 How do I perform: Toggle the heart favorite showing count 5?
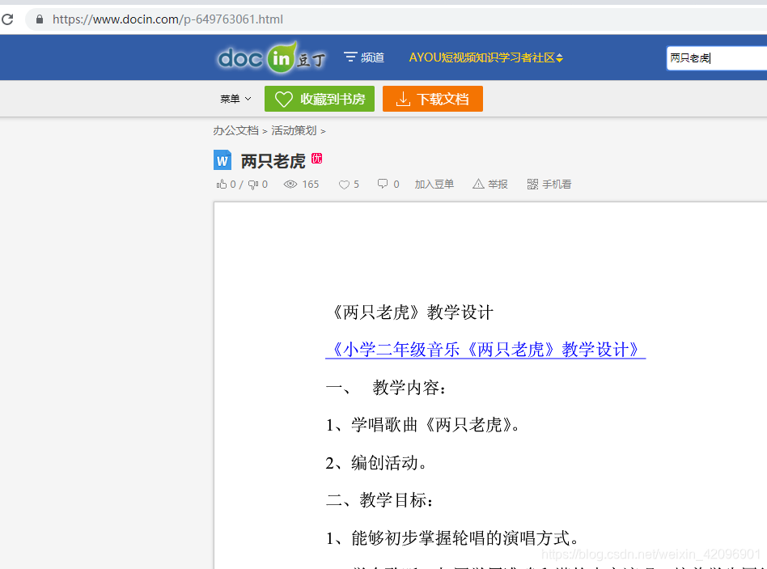[343, 184]
